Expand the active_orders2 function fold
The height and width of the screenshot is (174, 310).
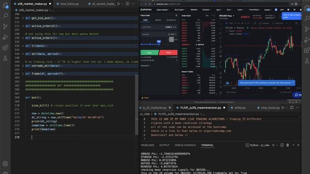[x=23, y=26]
